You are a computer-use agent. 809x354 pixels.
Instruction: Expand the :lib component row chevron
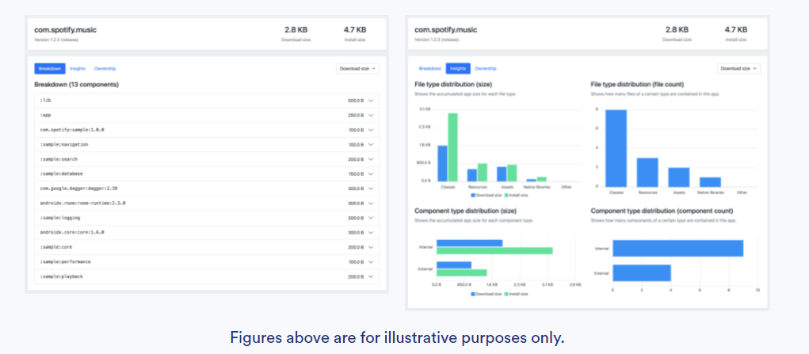click(x=371, y=101)
